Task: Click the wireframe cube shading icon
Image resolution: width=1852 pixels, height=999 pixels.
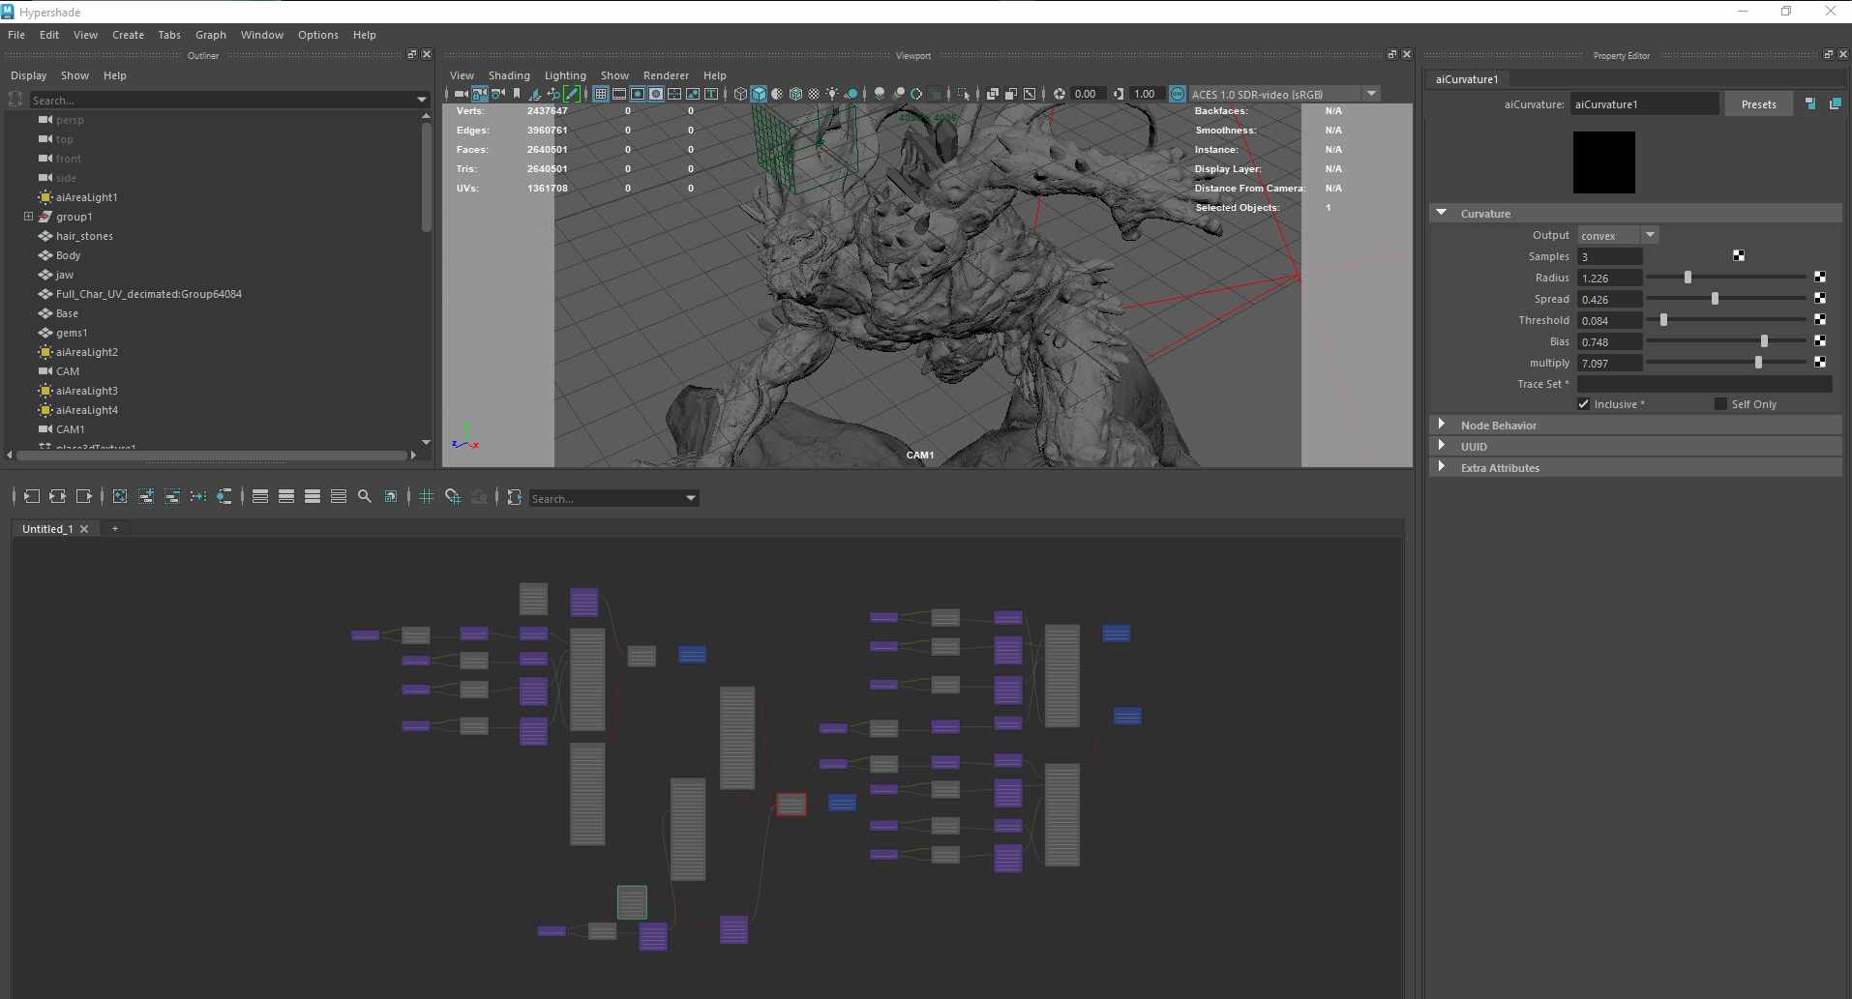Action: click(740, 94)
